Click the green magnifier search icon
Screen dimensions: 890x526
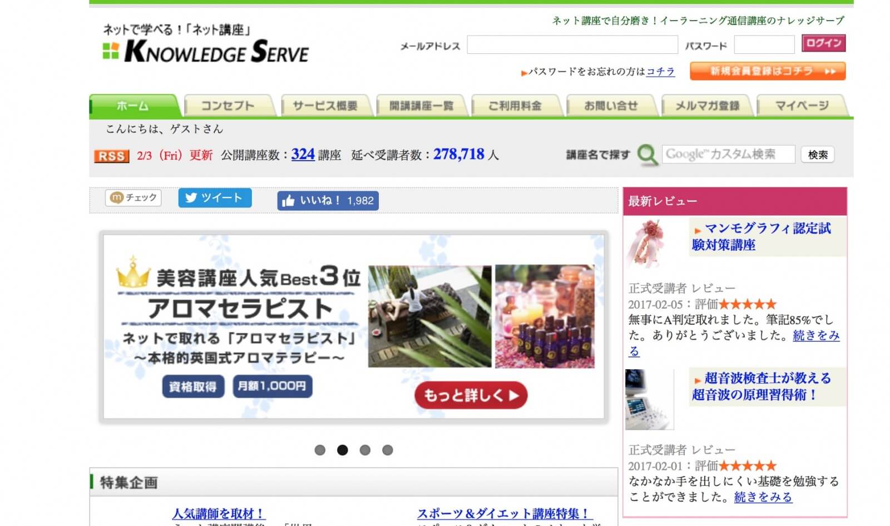point(647,155)
